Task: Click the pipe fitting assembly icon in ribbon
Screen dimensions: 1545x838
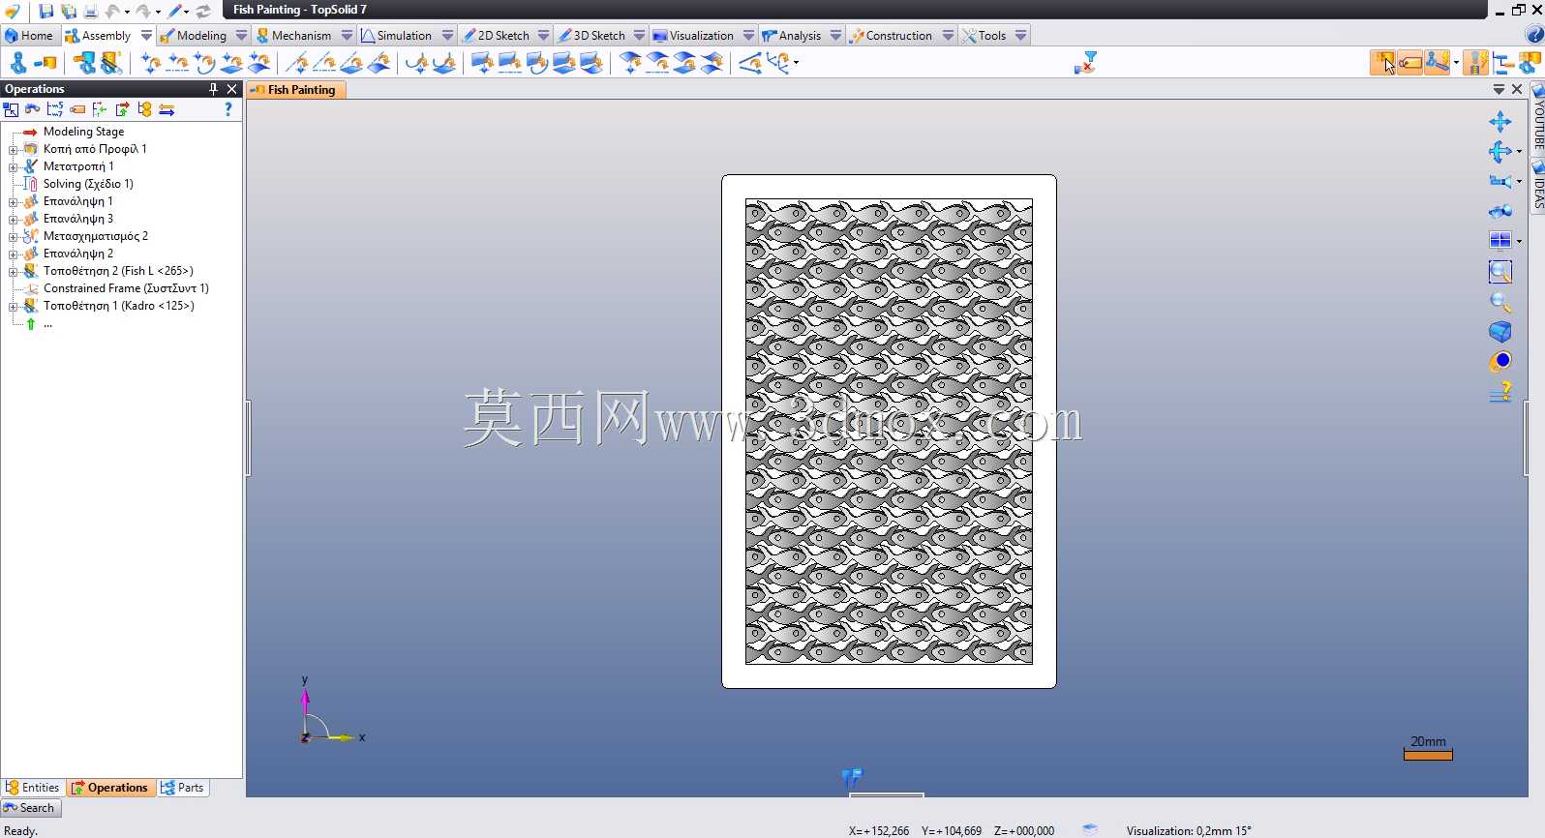Action: click(84, 63)
